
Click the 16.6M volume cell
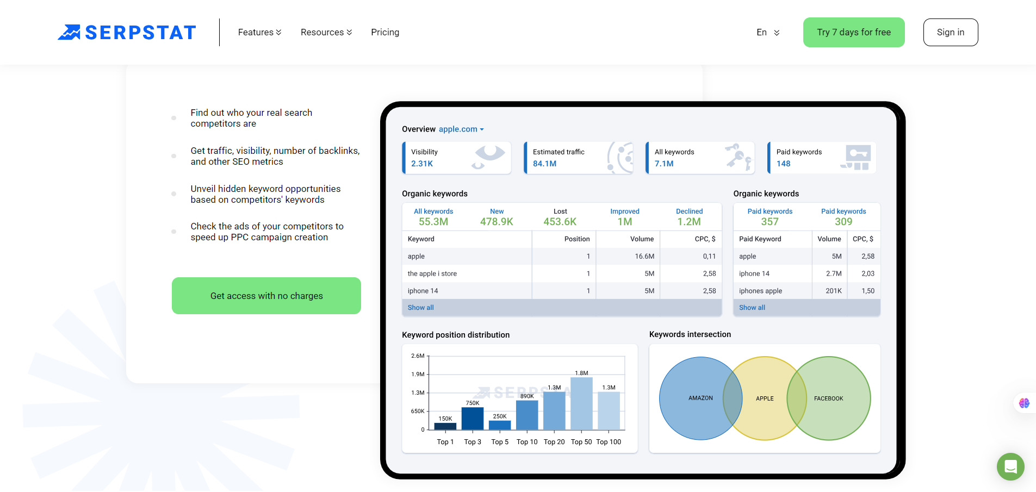pyautogui.click(x=644, y=256)
